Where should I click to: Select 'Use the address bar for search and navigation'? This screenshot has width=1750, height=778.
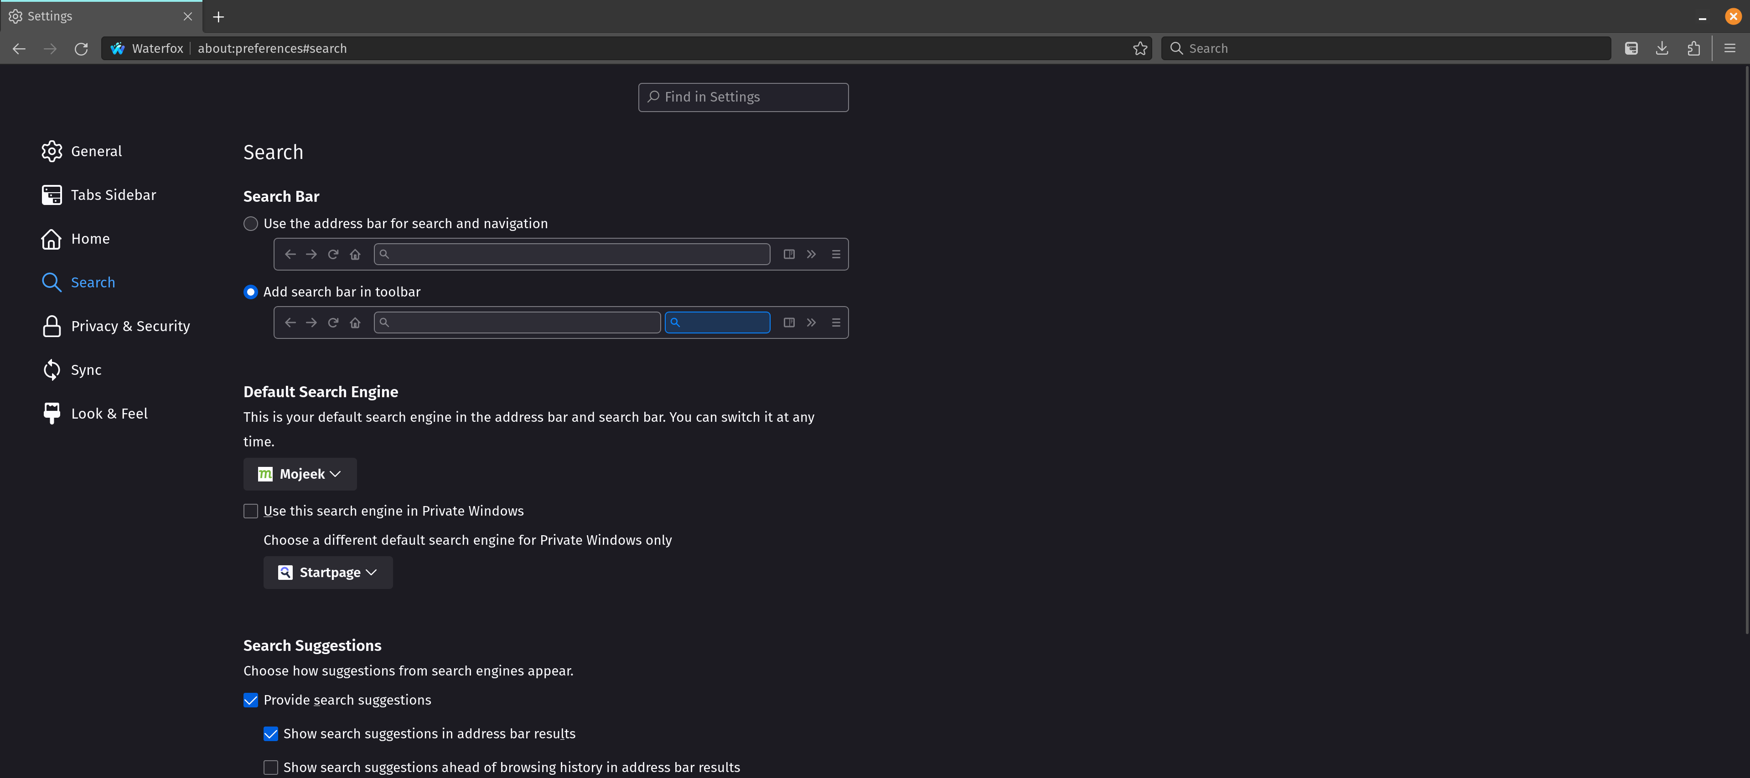click(251, 223)
